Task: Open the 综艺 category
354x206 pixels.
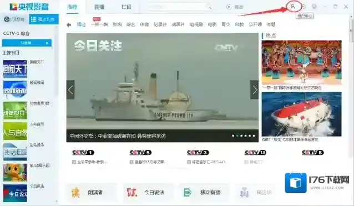Action: (131, 24)
